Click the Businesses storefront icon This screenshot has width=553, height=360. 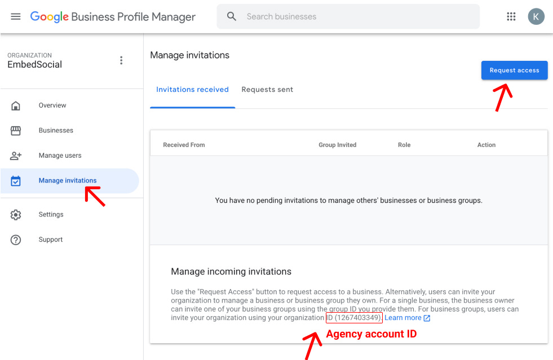[16, 131]
